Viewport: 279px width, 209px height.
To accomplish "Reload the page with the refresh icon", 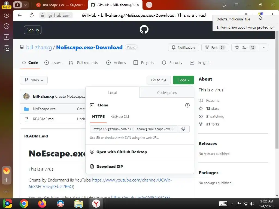I will [x=32, y=15].
